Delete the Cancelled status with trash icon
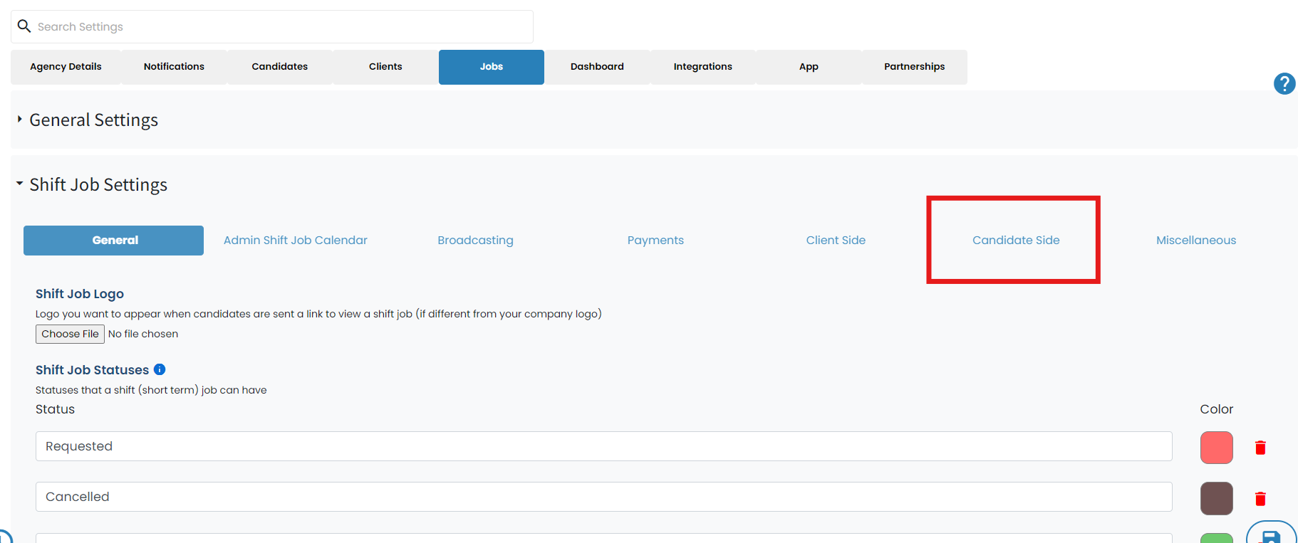Viewport: 1298px width, 543px height. (1260, 498)
